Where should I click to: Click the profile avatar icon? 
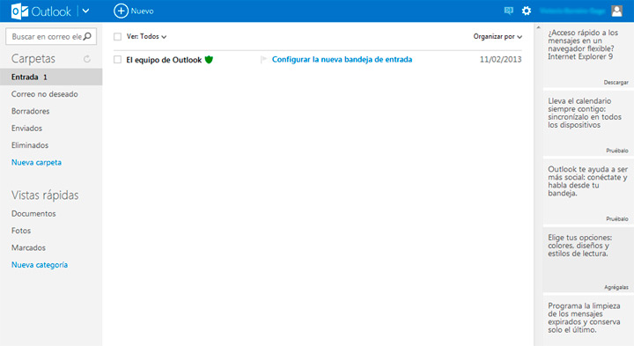coord(616,11)
